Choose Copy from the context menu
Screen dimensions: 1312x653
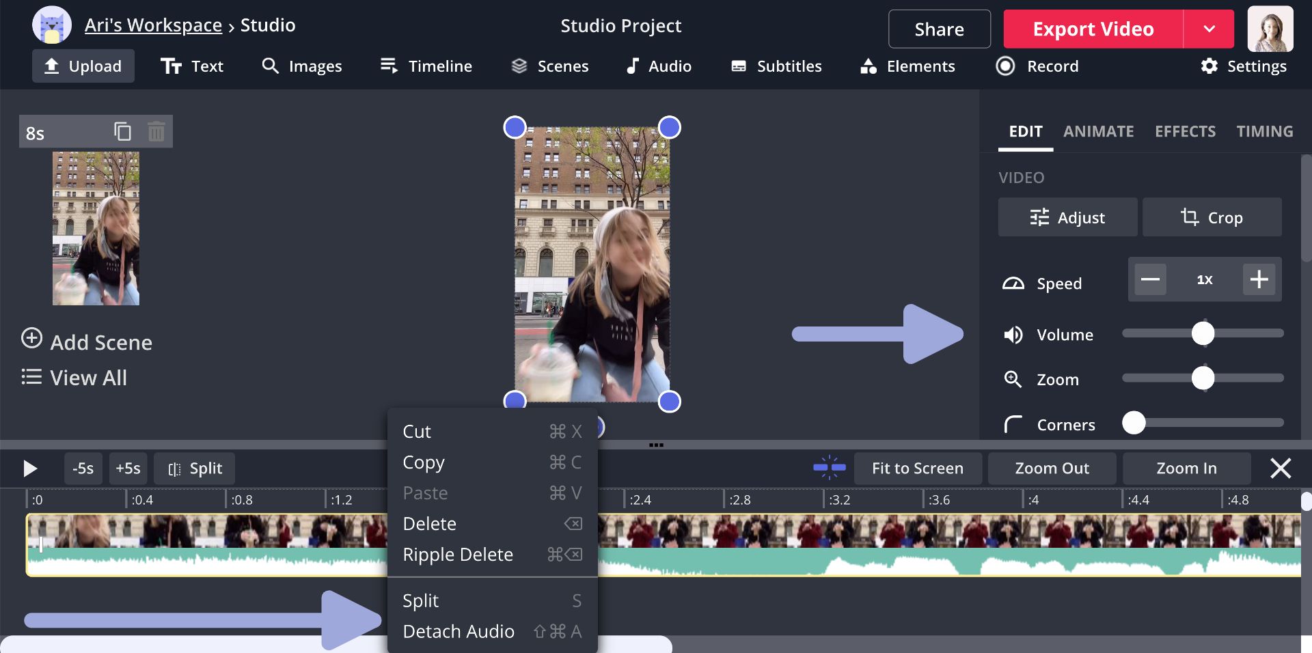click(492, 462)
